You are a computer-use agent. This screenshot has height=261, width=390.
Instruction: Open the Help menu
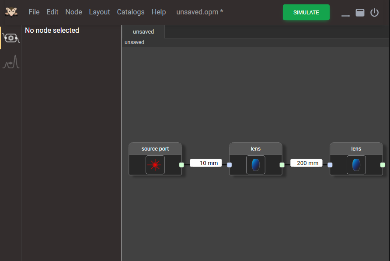159,12
